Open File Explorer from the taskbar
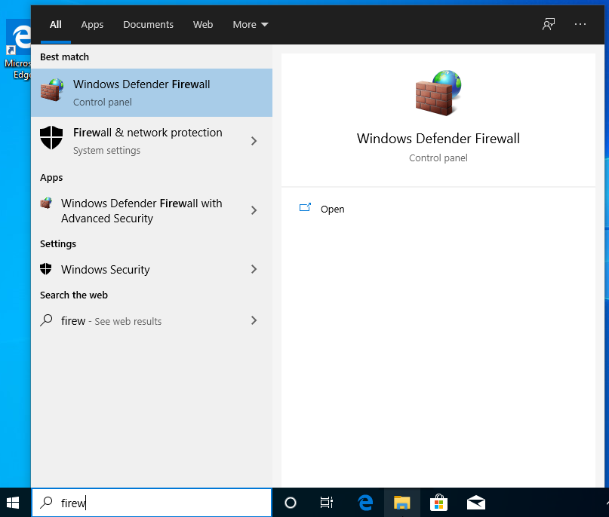This screenshot has width=609, height=517. tap(401, 503)
